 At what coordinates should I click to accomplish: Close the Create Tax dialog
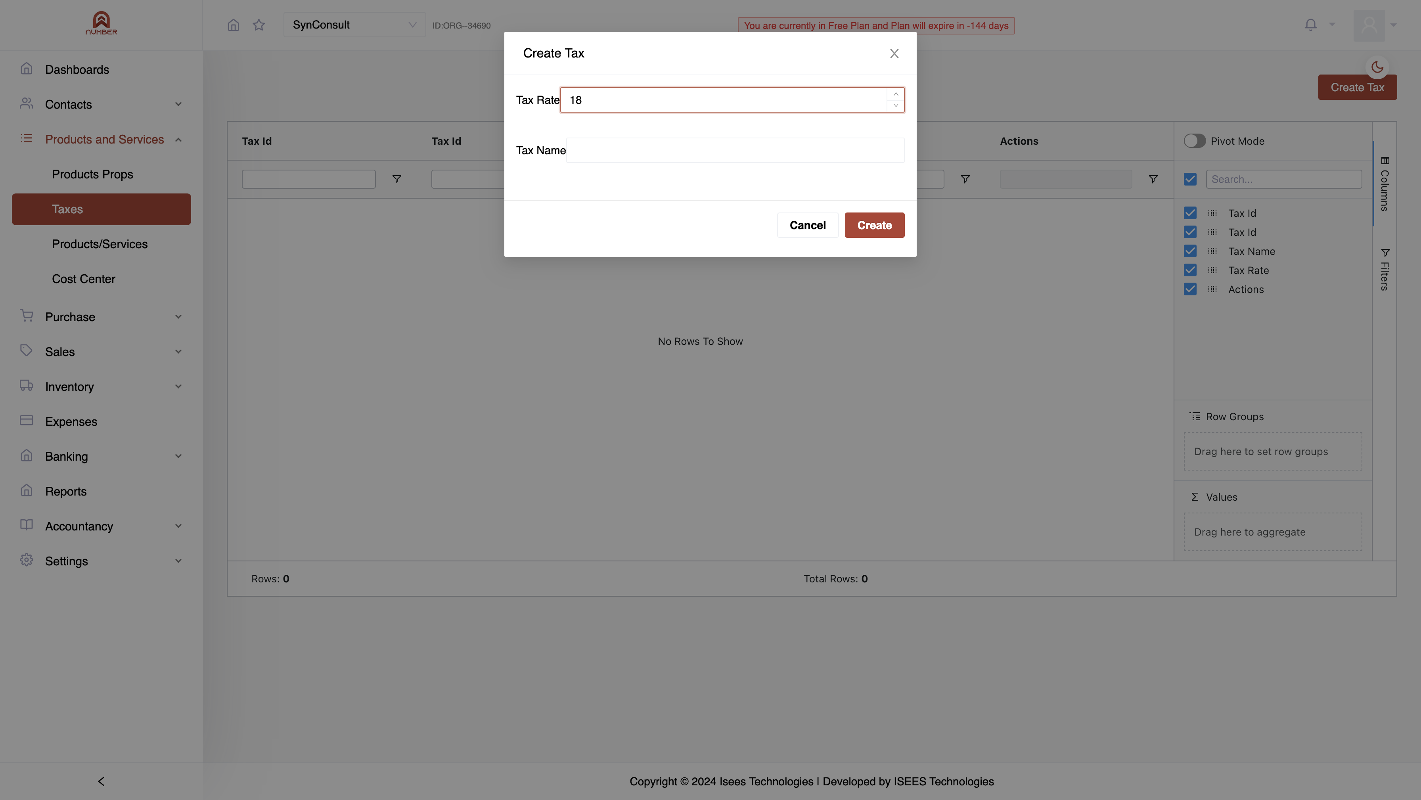click(894, 53)
